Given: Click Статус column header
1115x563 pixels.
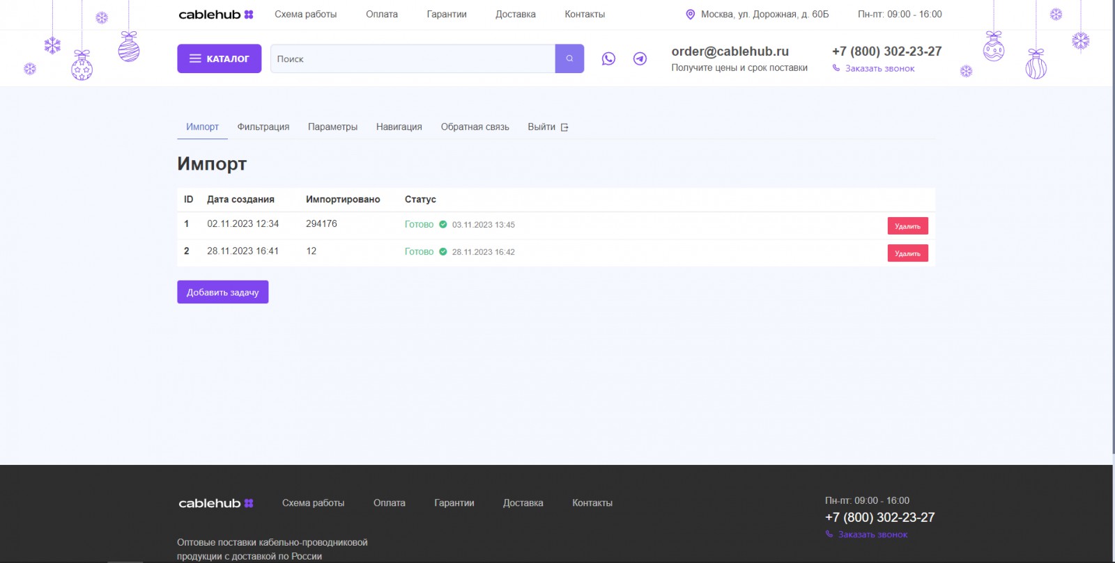Looking at the screenshot, I should pos(420,199).
